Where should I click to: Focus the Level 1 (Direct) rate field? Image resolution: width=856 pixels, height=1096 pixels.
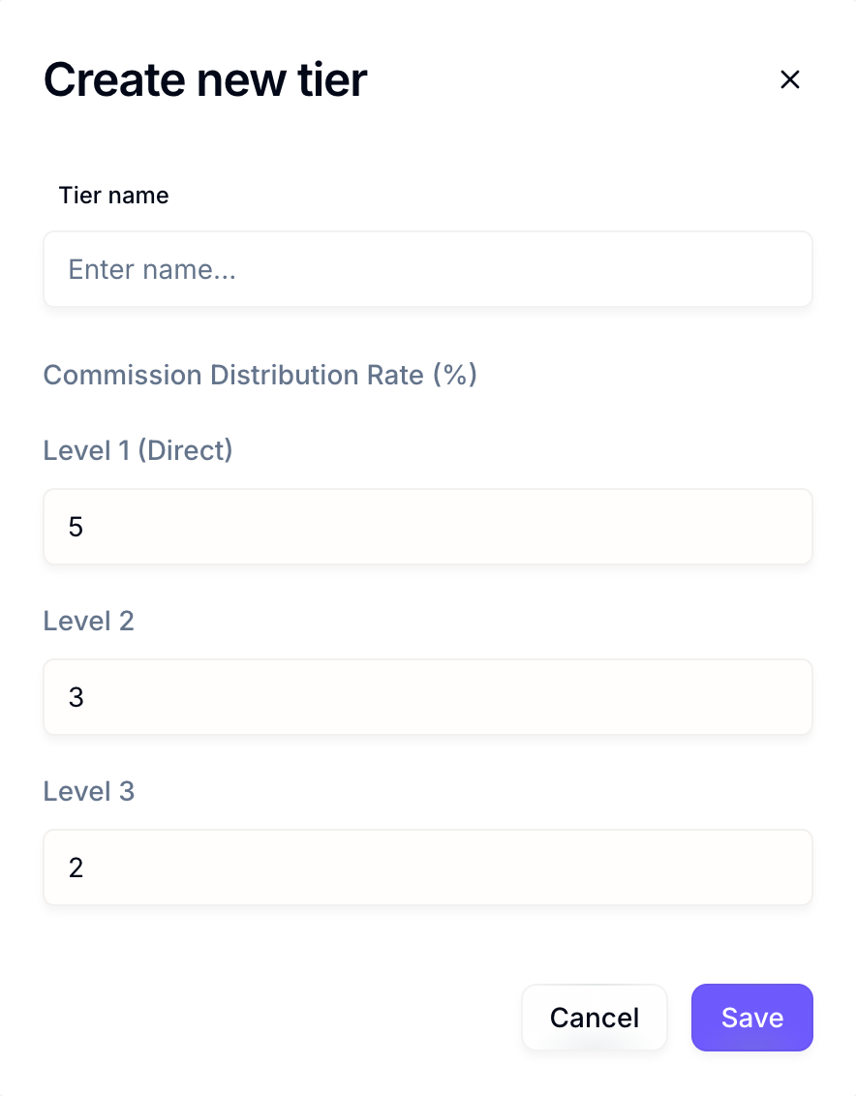pos(428,527)
